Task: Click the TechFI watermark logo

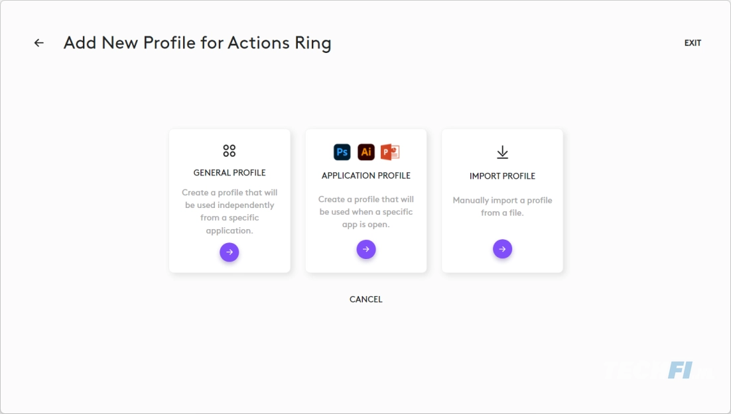Action: [657, 370]
